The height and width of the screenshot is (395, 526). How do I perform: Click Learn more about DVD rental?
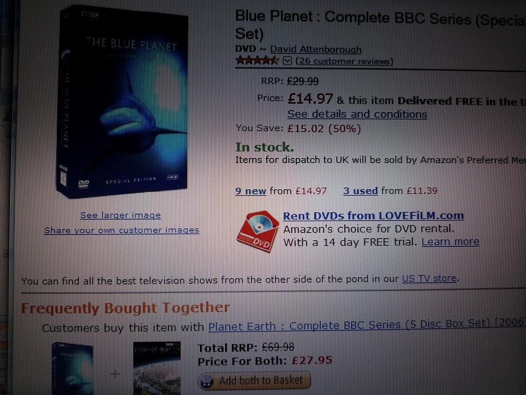click(x=450, y=242)
